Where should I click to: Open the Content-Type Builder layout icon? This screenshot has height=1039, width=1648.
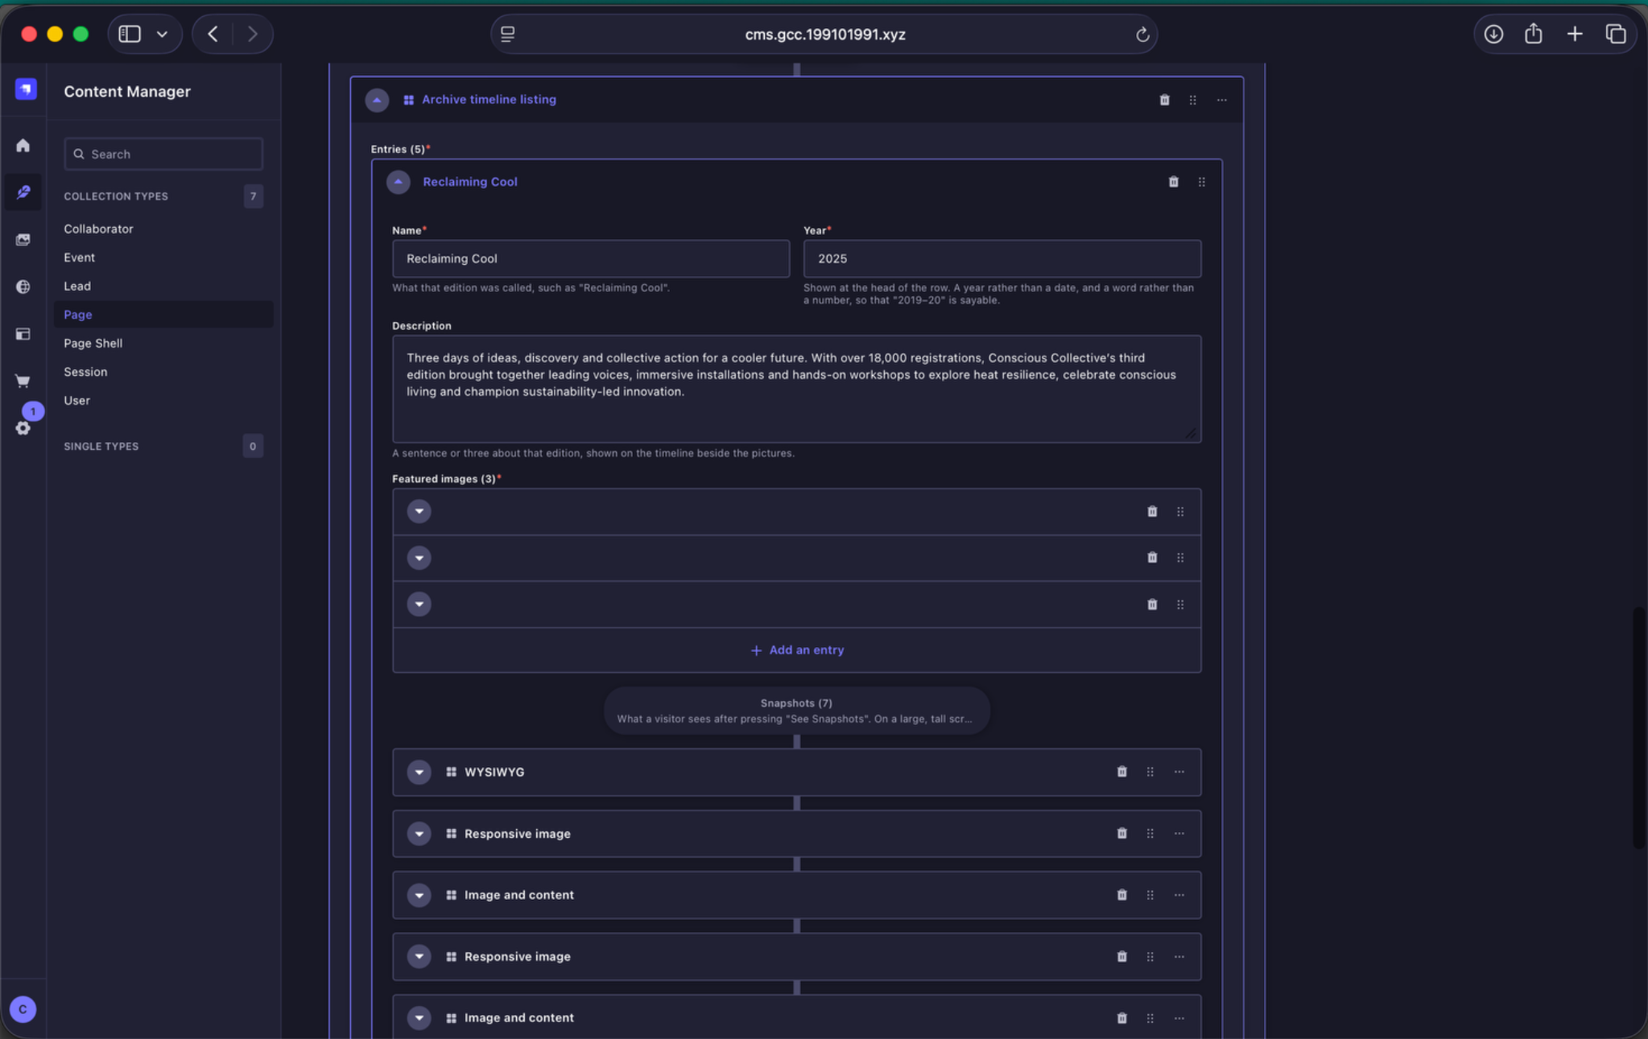[23, 334]
